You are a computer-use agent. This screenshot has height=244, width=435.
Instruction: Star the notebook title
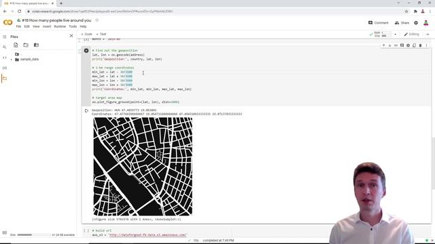(97, 20)
